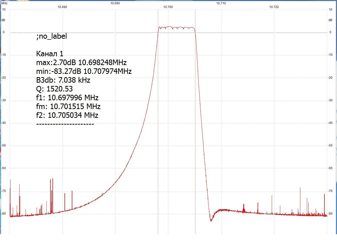Click the ';no_label' text on the plot

[51, 36]
